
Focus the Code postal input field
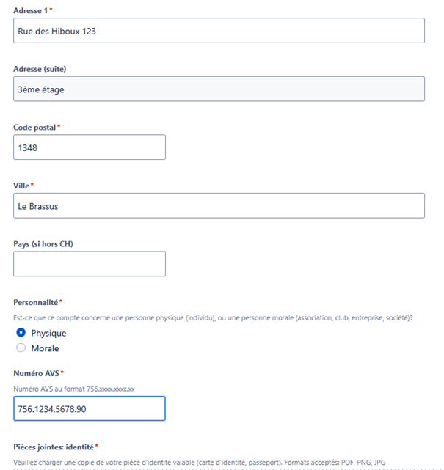(90, 147)
